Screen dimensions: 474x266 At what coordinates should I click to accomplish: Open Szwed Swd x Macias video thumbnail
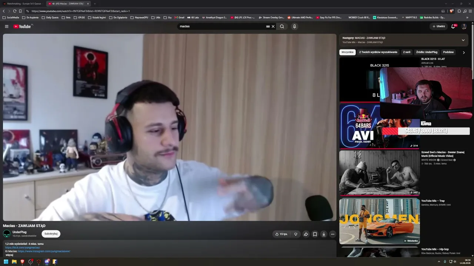380,173
